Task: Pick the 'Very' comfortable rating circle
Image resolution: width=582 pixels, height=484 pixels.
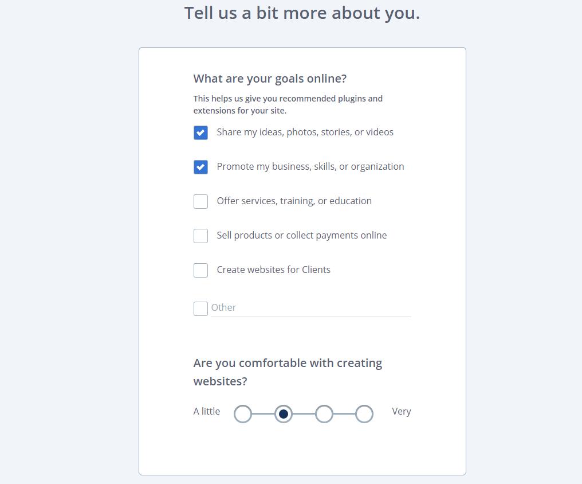Action: click(364, 413)
